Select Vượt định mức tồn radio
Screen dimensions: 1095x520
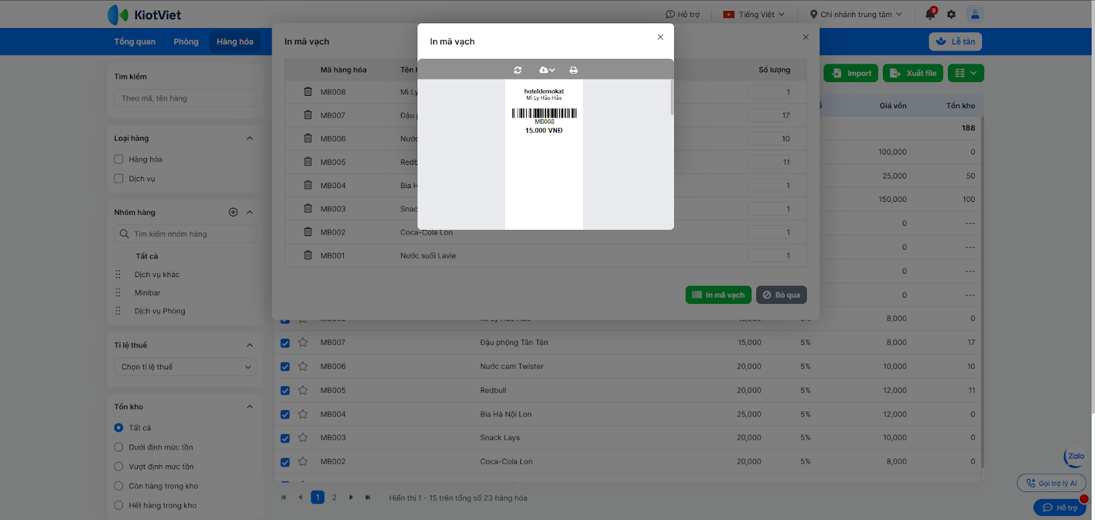point(119,467)
